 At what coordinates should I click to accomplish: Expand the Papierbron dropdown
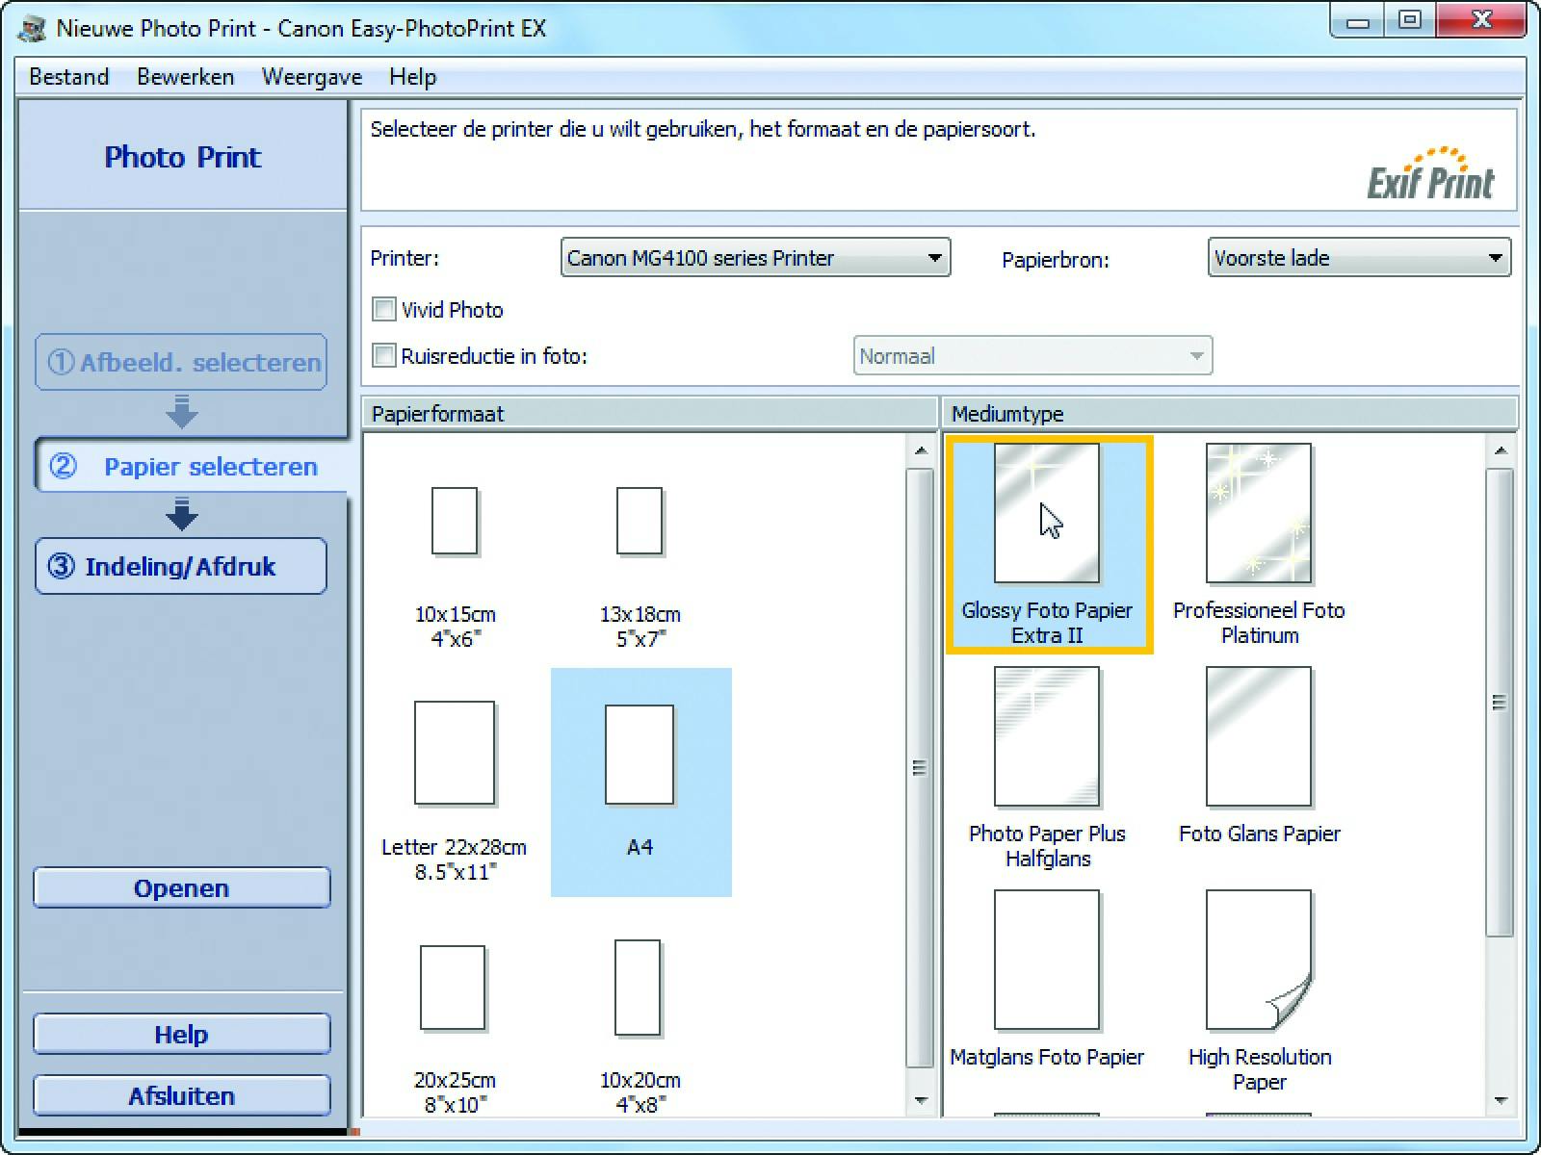[x=1359, y=258]
